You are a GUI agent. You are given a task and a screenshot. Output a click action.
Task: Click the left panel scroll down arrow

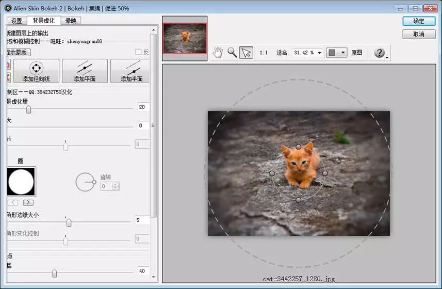153,277
